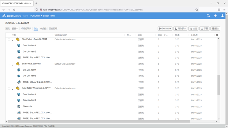Switch to the 预览 tab
Viewport: 228px width, 128px height.
(8, 28)
